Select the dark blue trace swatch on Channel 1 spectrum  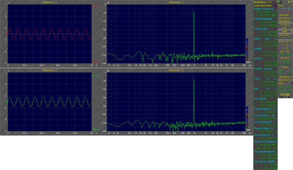[x=247, y=40]
